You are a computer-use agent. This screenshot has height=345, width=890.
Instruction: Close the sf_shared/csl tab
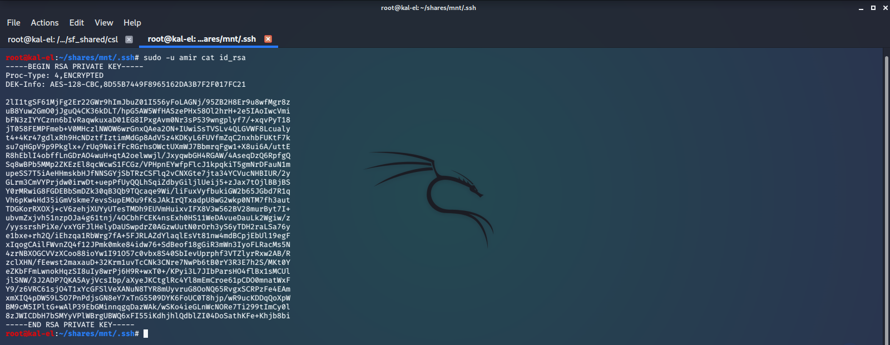(x=129, y=40)
